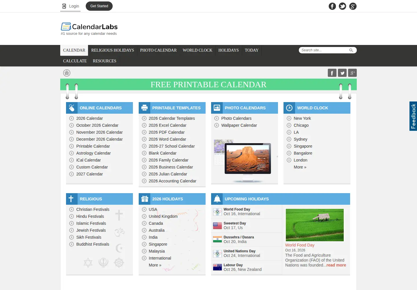417x290 pixels.
Task: Open the Resources menu item
Action: click(x=105, y=61)
